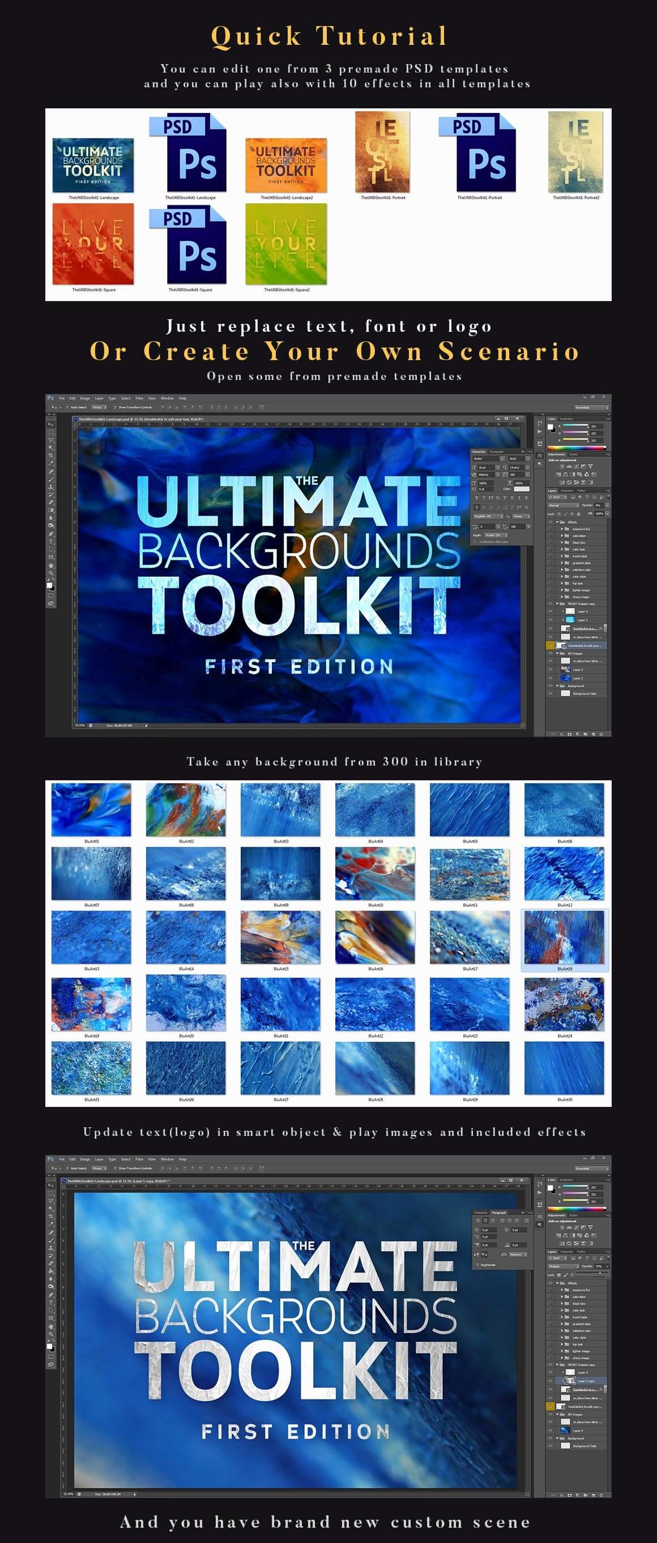
Task: Select the Type tool in upper Photoshop toolbar
Action: [x=51, y=542]
